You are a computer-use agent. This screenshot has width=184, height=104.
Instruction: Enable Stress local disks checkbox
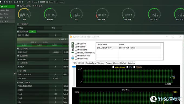click(76, 56)
